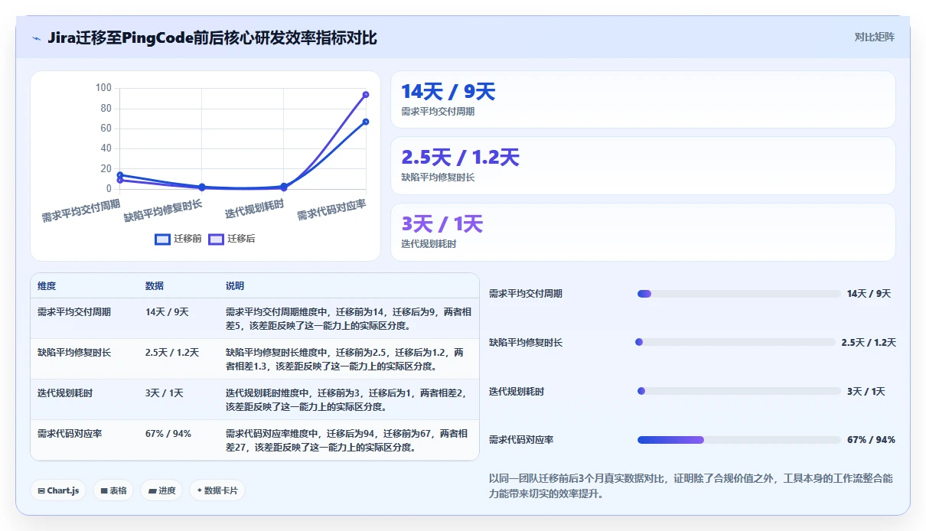Click the 迁移前 data point at 需求平均交付周期
Viewport: 926px width, 531px height.
(x=119, y=174)
